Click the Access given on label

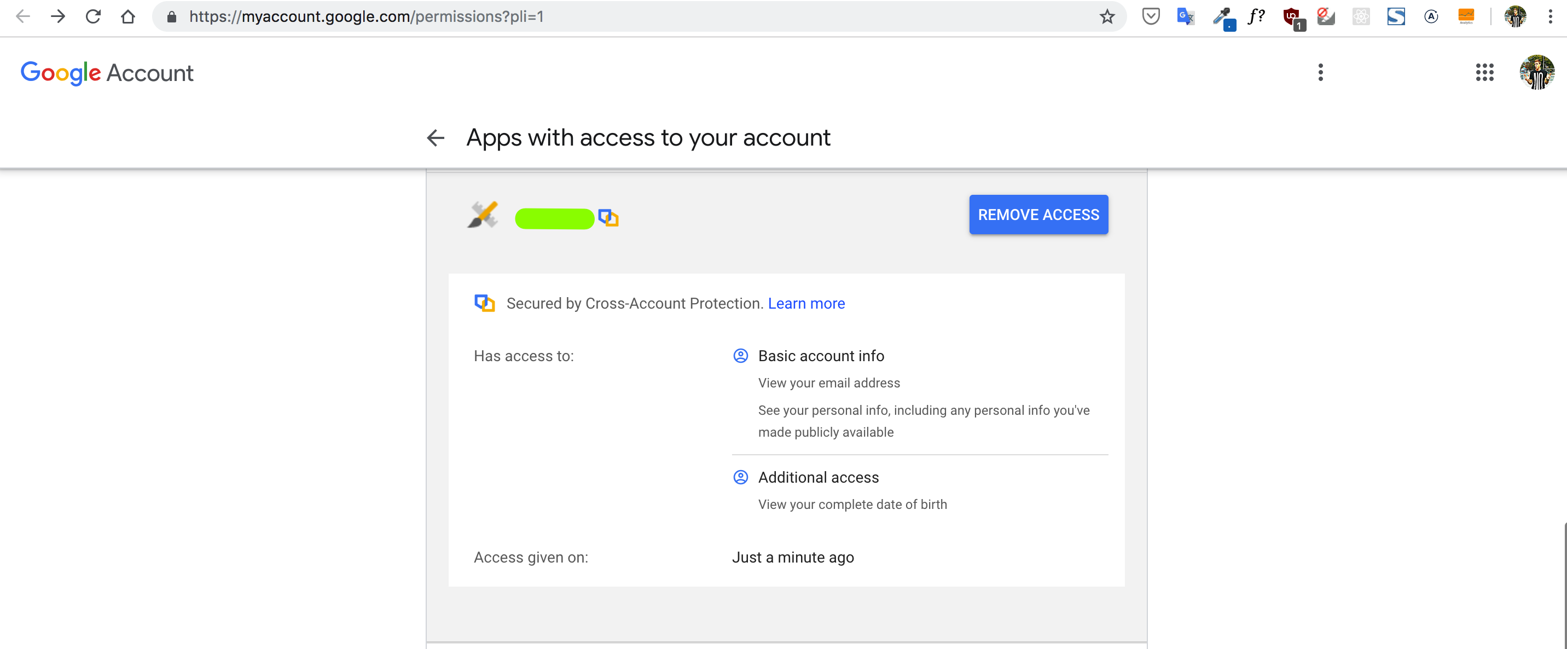coord(530,557)
